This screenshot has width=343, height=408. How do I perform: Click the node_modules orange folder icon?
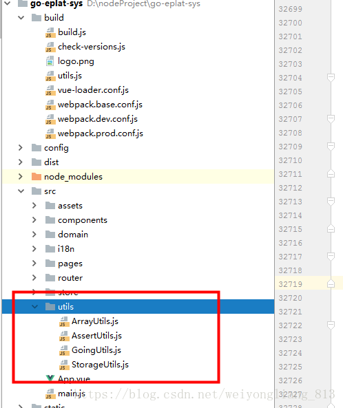37,177
